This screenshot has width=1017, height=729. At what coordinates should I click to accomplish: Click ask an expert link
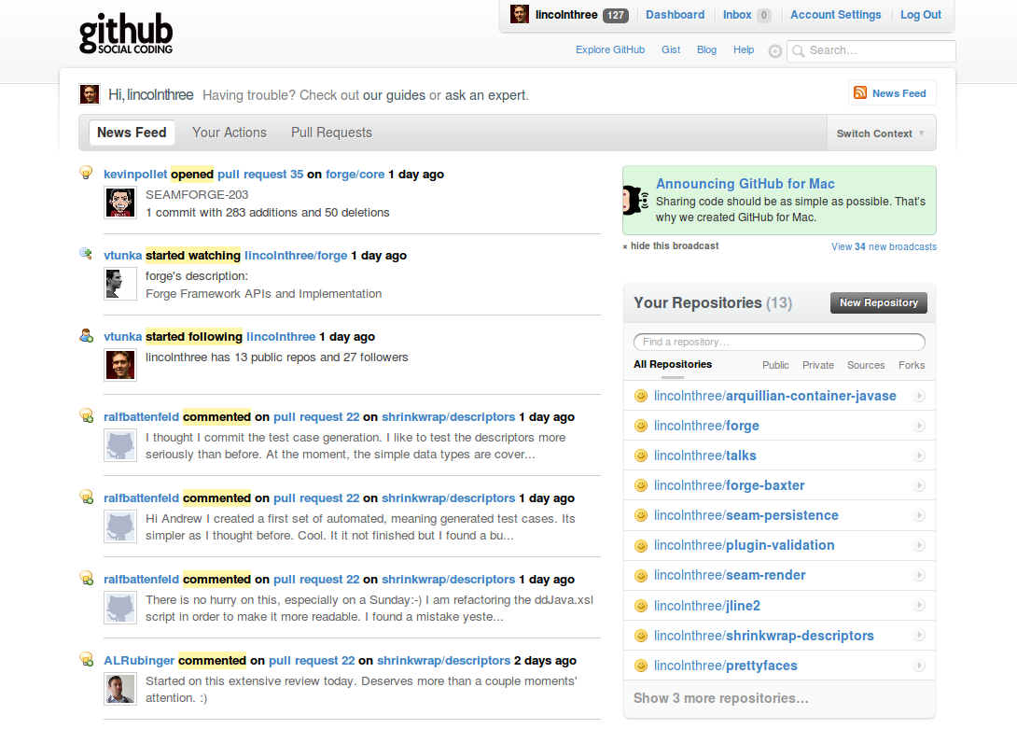click(x=486, y=95)
